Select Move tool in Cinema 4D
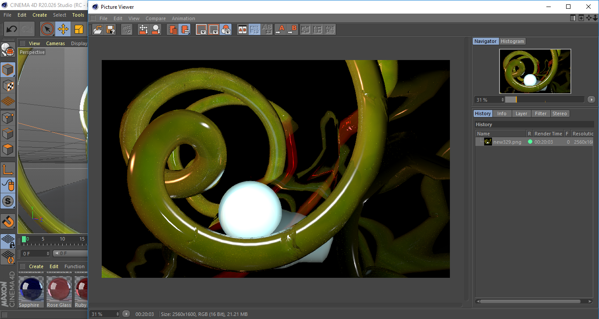 pos(63,29)
